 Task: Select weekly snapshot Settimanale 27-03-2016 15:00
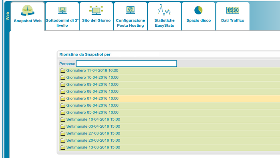point(93,133)
